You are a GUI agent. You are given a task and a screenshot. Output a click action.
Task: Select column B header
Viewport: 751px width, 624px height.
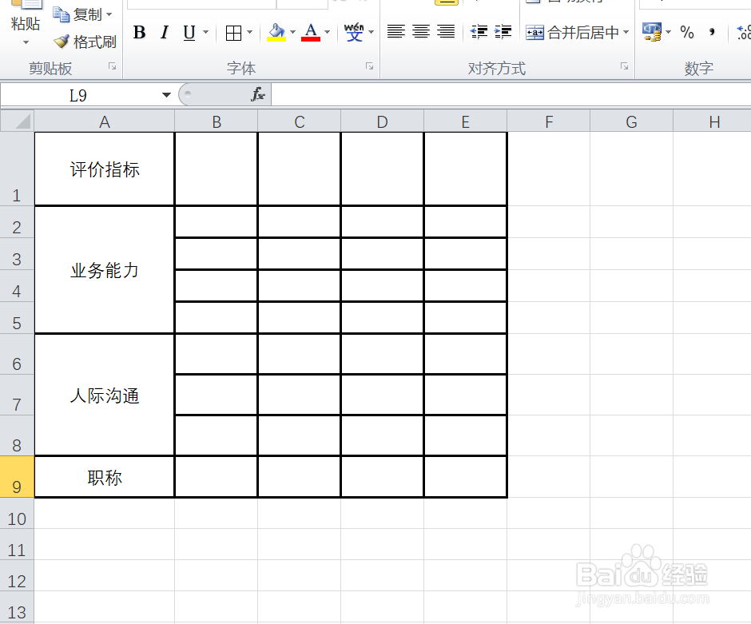coord(217,121)
